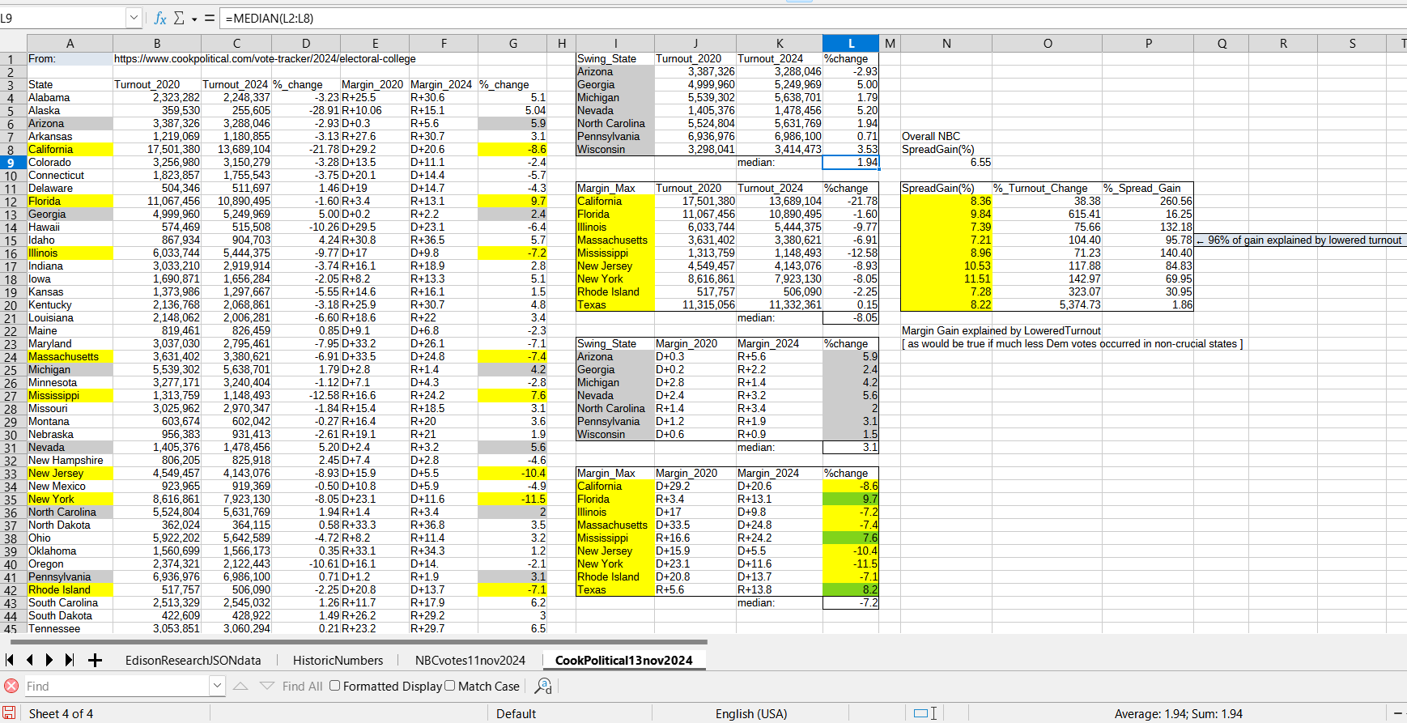Select the SpreadGain(%) value 11.51 cell
Image resolution: width=1407 pixels, height=723 pixels.
coord(946,279)
